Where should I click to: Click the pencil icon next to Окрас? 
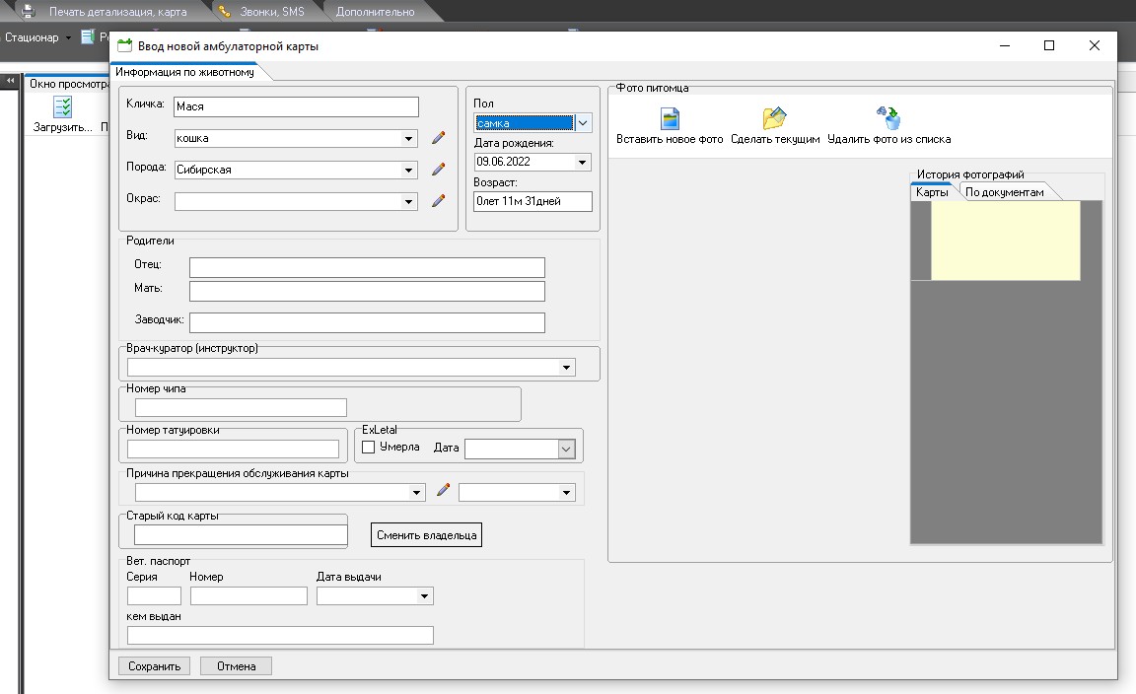pyautogui.click(x=439, y=201)
